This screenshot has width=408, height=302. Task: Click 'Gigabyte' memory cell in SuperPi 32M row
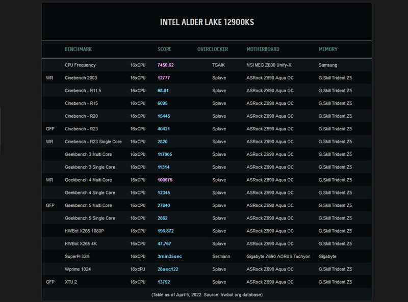pyautogui.click(x=327, y=256)
